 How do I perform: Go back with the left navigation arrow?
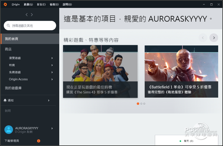coord(26,15)
